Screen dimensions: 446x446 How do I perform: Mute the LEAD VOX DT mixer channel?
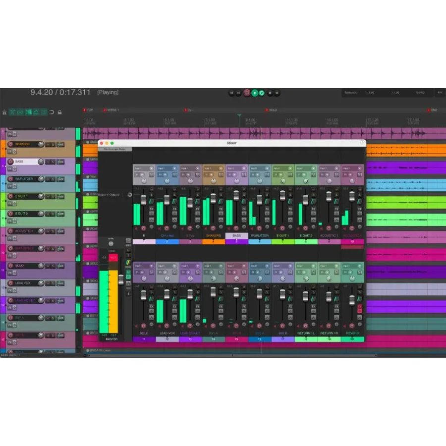[198, 287]
